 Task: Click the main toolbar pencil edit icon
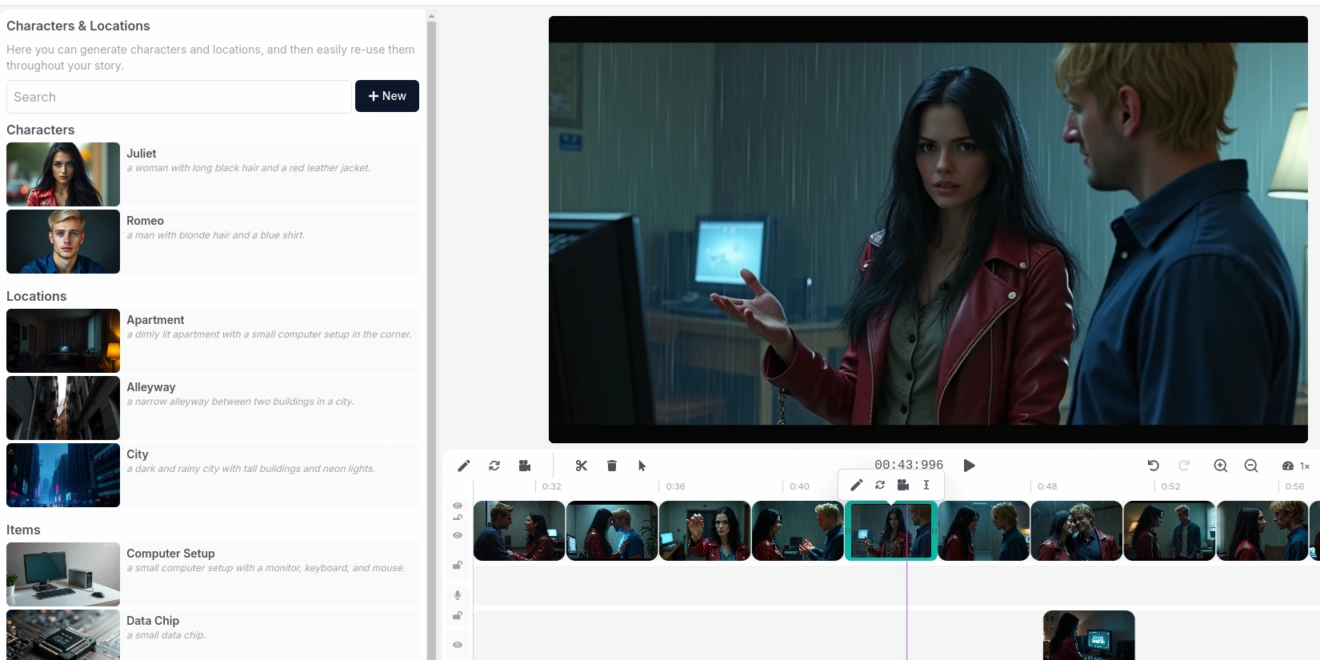[463, 466]
